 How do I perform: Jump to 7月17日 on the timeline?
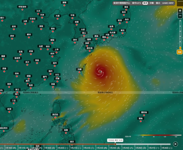[x=24, y=148]
